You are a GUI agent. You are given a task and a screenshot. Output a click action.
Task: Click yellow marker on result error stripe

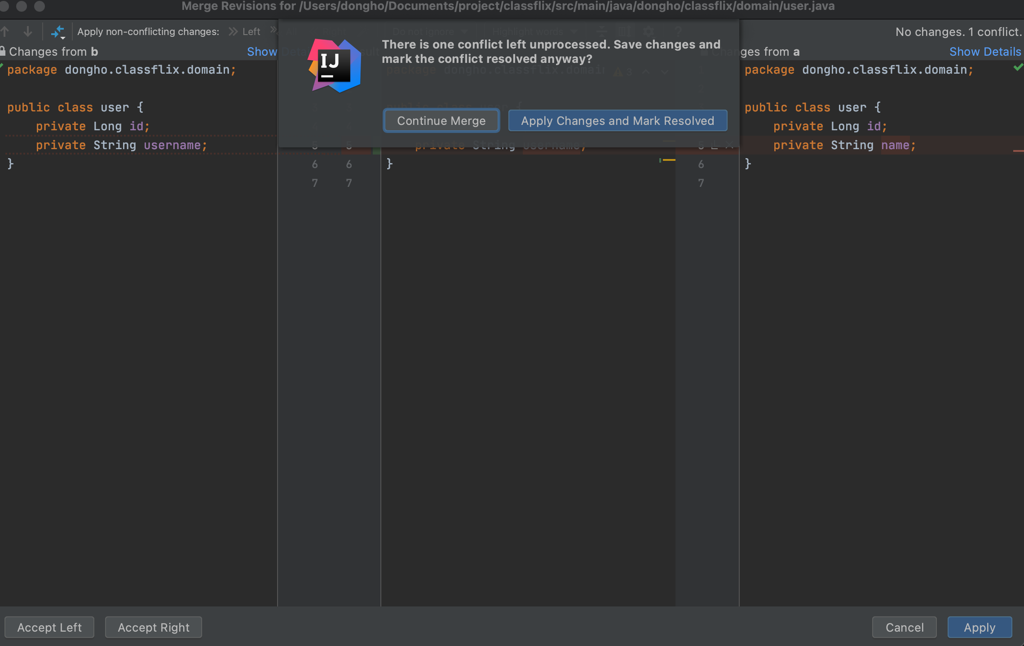tap(669, 159)
